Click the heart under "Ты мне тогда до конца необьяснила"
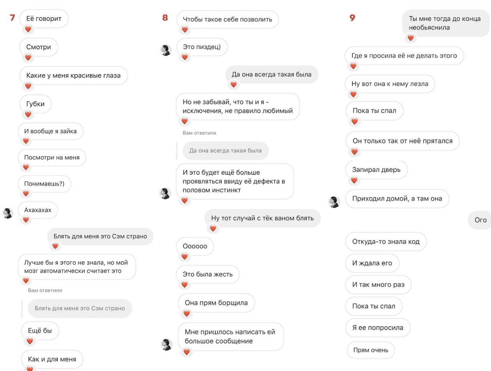Screen dimensions: 491x371 point(410,38)
